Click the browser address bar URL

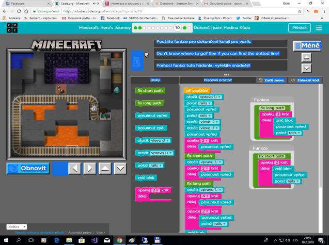[102, 11]
